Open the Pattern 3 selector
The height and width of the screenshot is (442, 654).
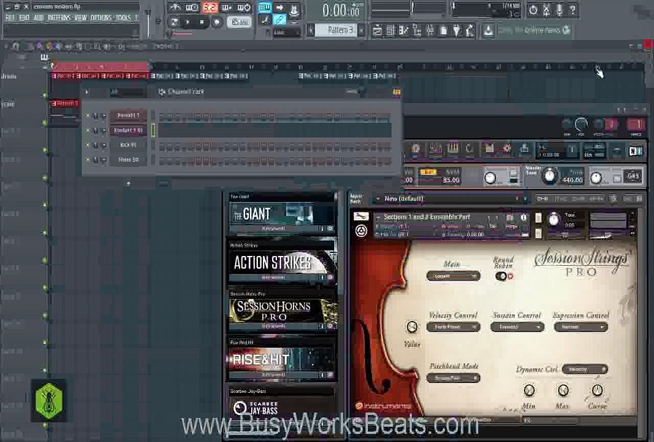click(x=336, y=30)
